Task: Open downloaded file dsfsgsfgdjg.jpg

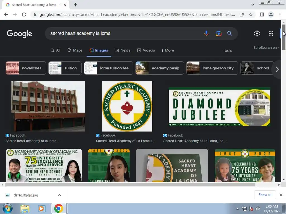Action: (26, 195)
